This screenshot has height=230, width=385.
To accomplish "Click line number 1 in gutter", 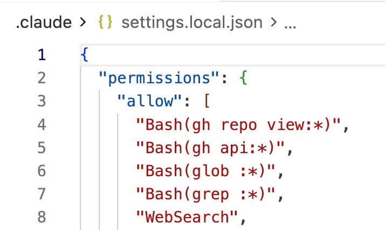I will 42,55.
